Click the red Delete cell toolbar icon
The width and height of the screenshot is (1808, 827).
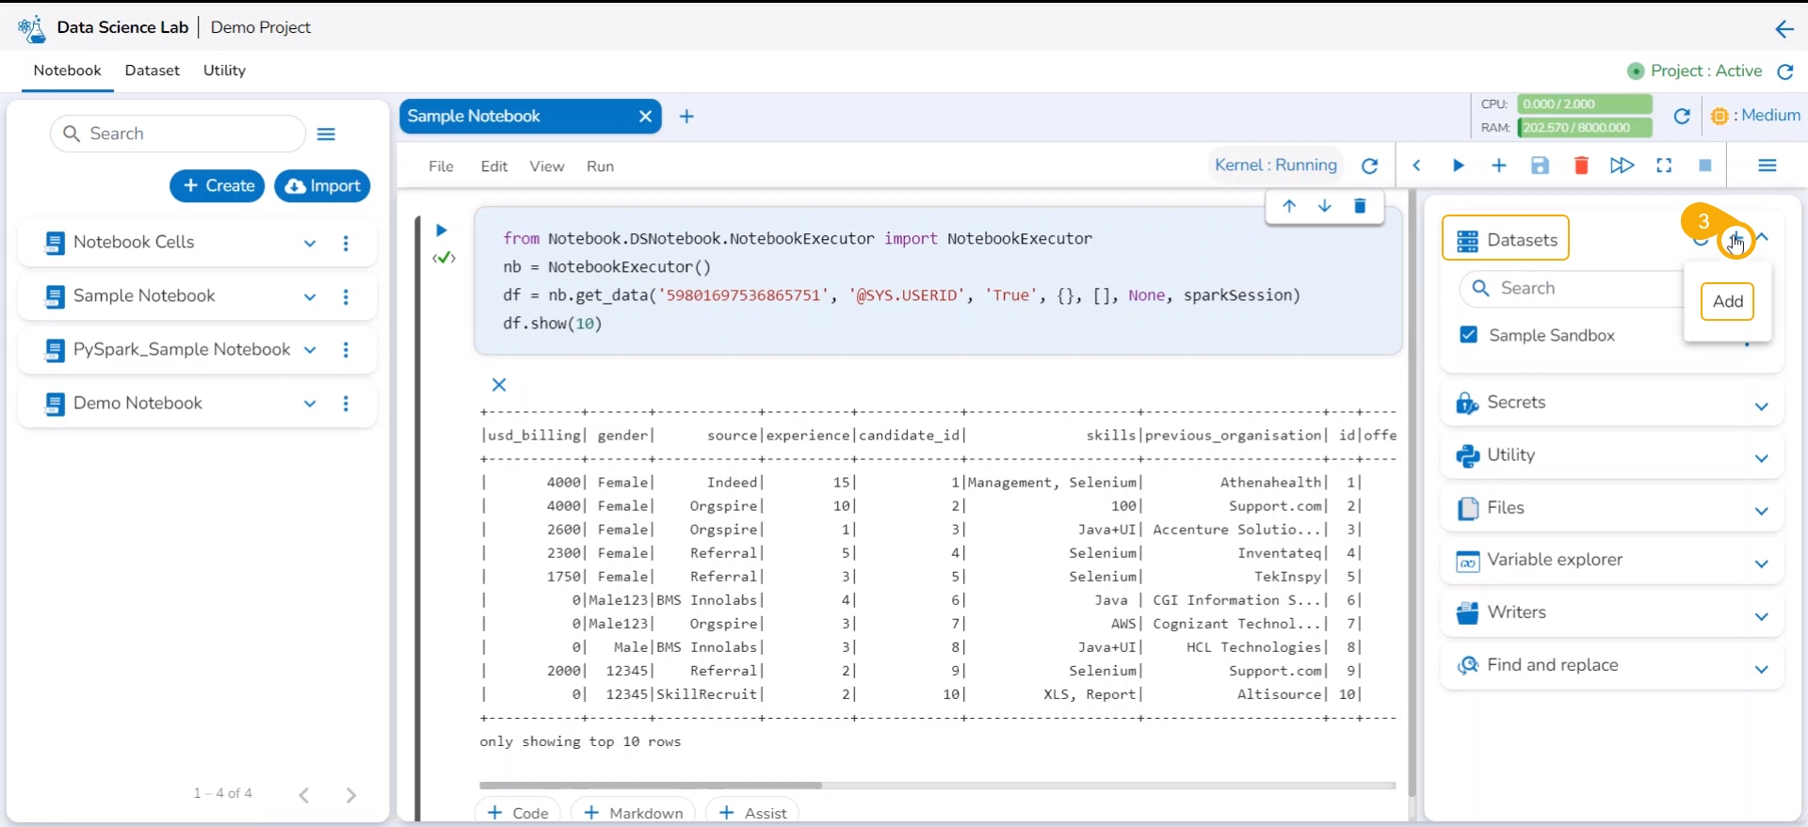click(1581, 166)
